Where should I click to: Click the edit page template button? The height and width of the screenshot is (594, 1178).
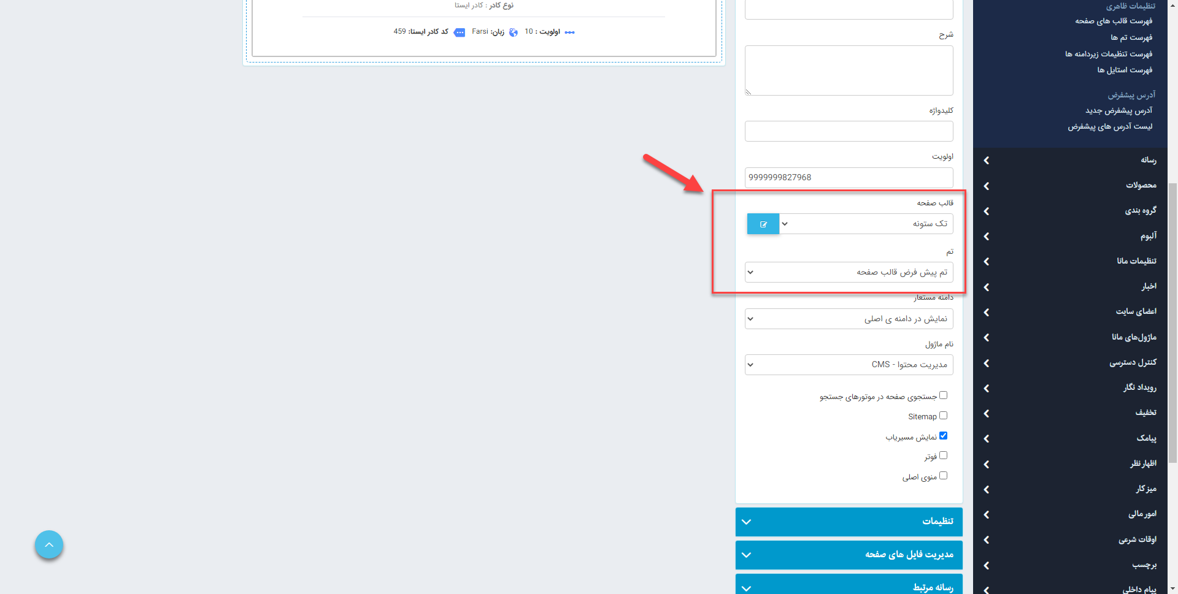763,224
